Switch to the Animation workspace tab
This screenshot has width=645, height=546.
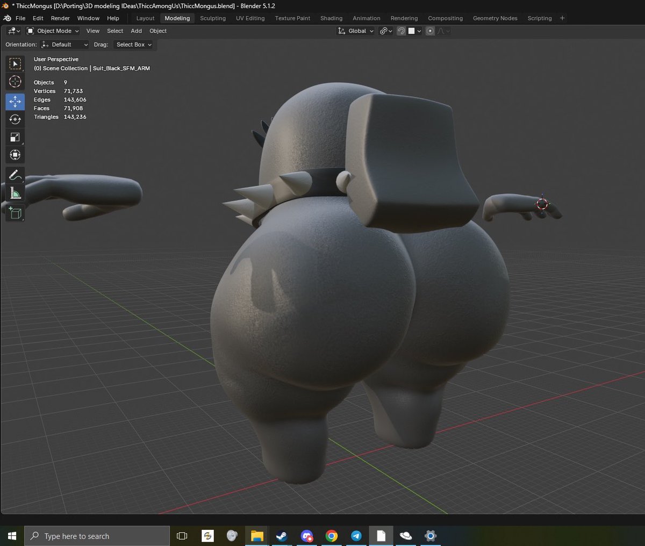367,18
